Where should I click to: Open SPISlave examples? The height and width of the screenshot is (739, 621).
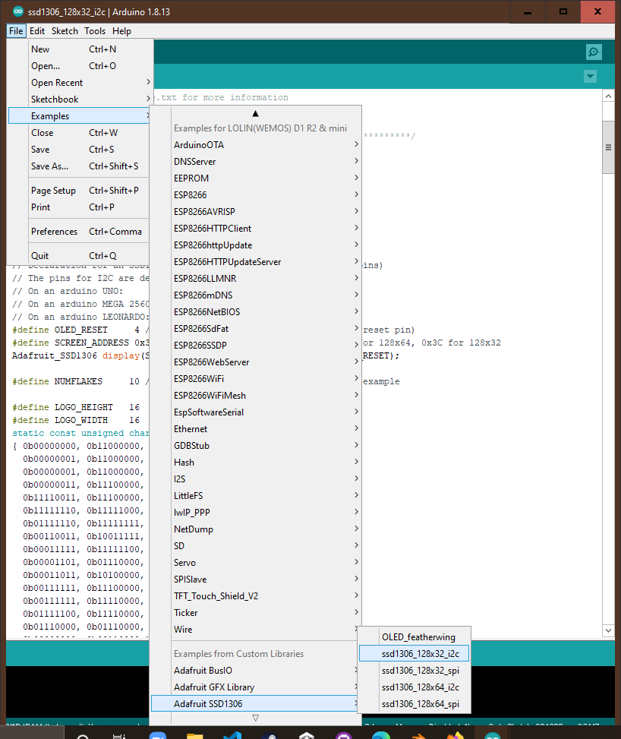(256, 580)
